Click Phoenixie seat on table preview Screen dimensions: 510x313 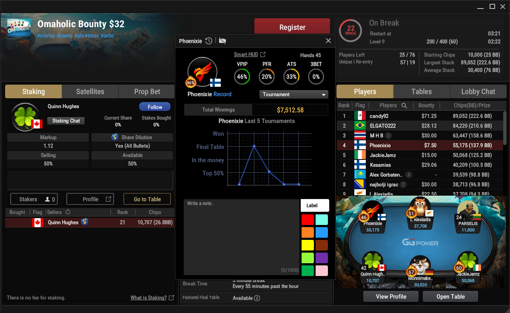[373, 217]
